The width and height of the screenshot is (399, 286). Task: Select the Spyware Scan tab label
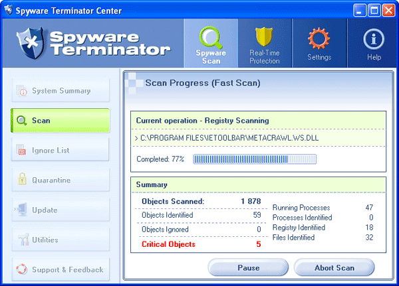[x=211, y=57]
